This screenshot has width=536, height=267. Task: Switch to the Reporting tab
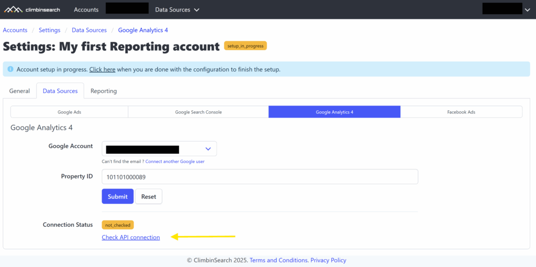tap(104, 91)
